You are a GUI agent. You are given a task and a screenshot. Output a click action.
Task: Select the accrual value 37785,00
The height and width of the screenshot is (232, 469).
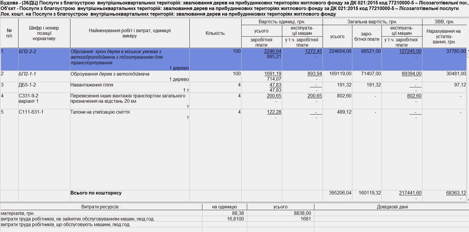tap(456, 51)
